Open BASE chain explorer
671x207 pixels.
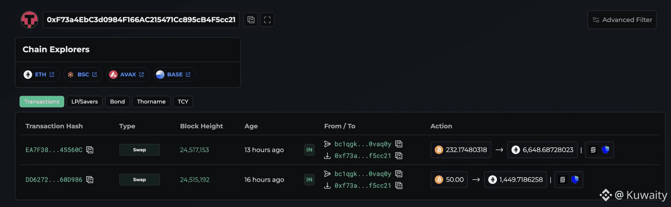click(x=175, y=74)
